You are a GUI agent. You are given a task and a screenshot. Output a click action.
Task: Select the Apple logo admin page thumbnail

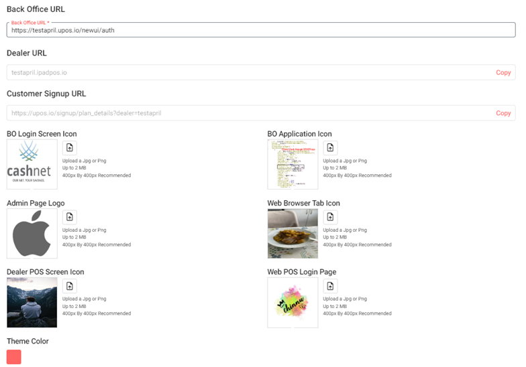[32, 234]
